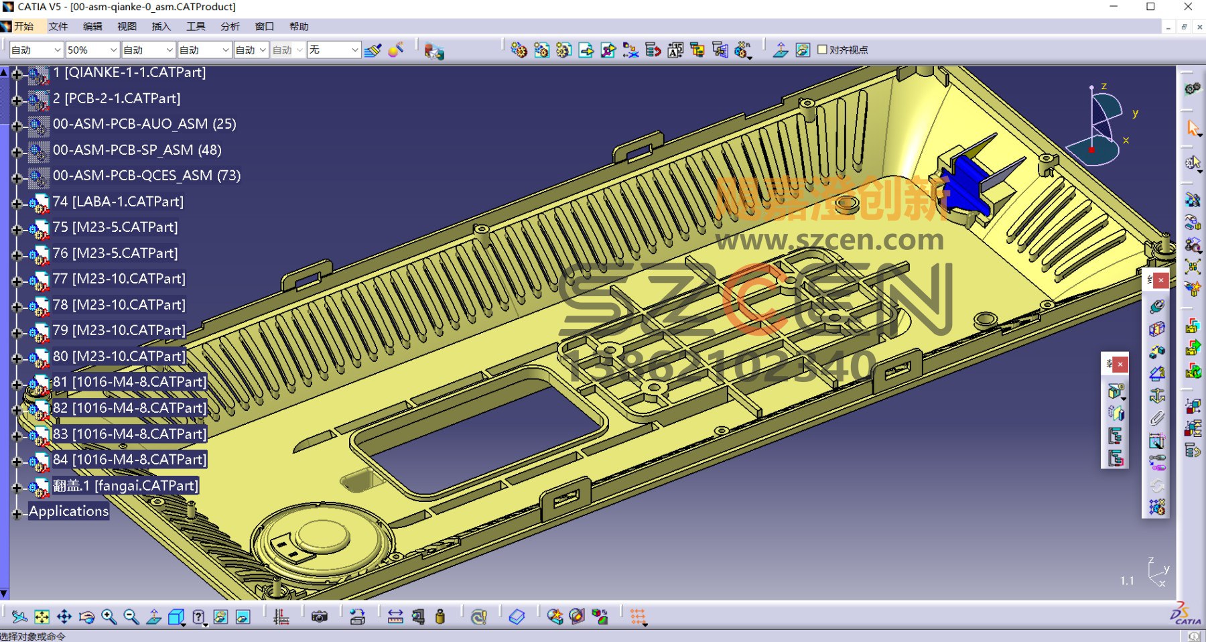This screenshot has width=1206, height=642.
Task: Open the first 自动 color dropdown
Action: coord(57,50)
